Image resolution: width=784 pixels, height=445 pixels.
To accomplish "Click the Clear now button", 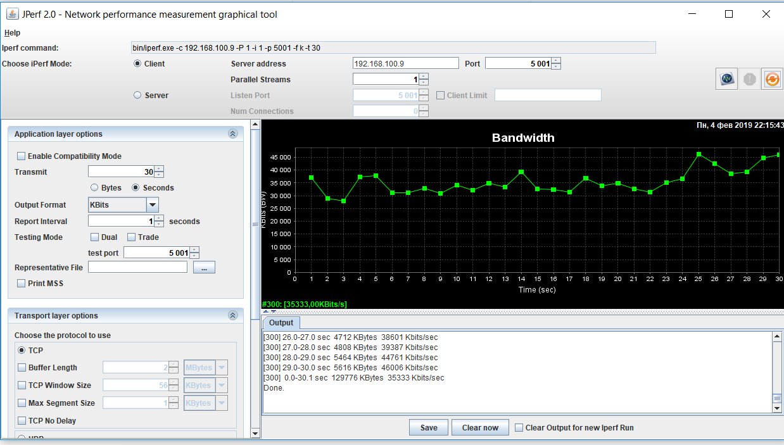I will (481, 428).
